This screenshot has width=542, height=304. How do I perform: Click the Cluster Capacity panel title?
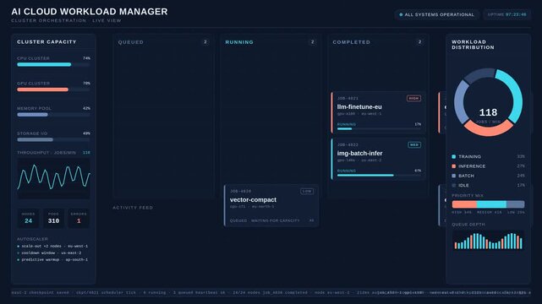(x=47, y=41)
